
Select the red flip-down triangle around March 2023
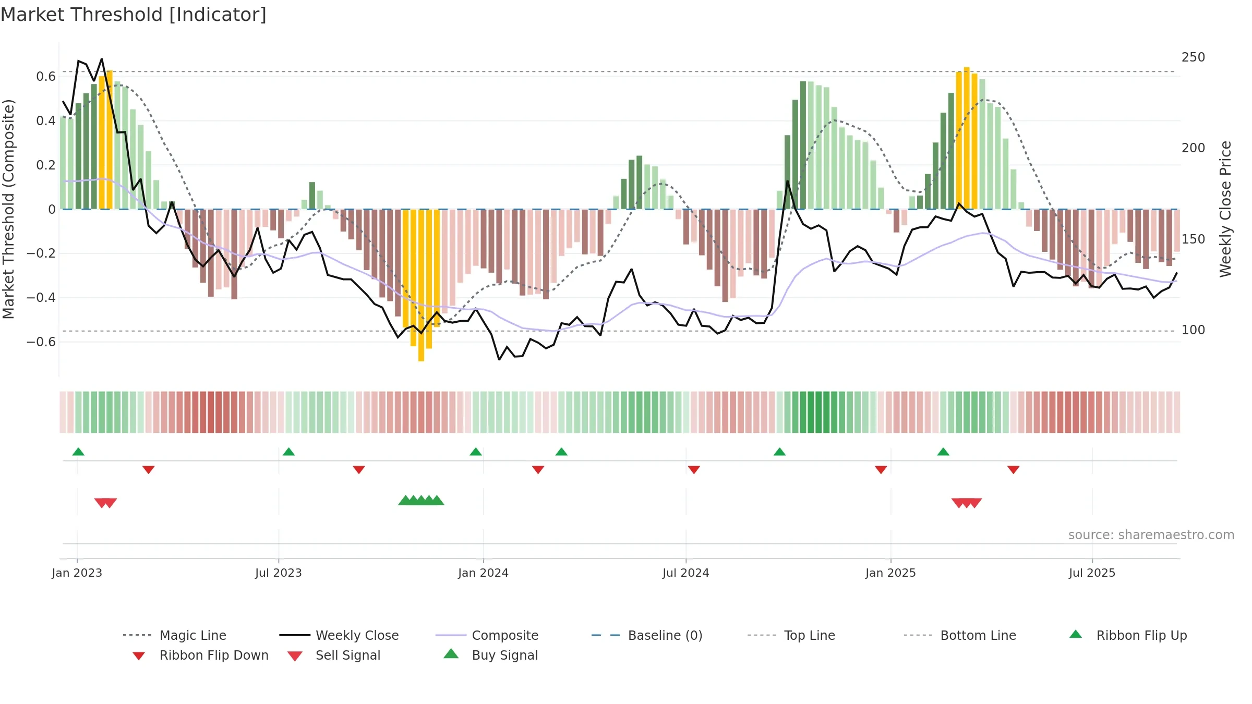[149, 470]
